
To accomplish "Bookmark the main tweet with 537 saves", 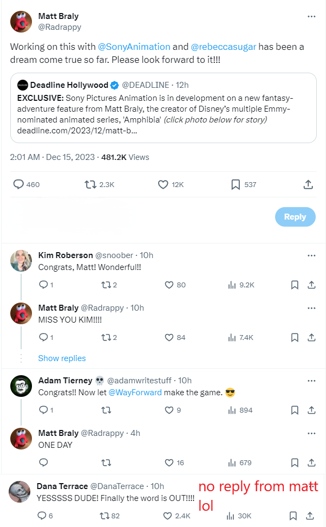I will pos(236,185).
